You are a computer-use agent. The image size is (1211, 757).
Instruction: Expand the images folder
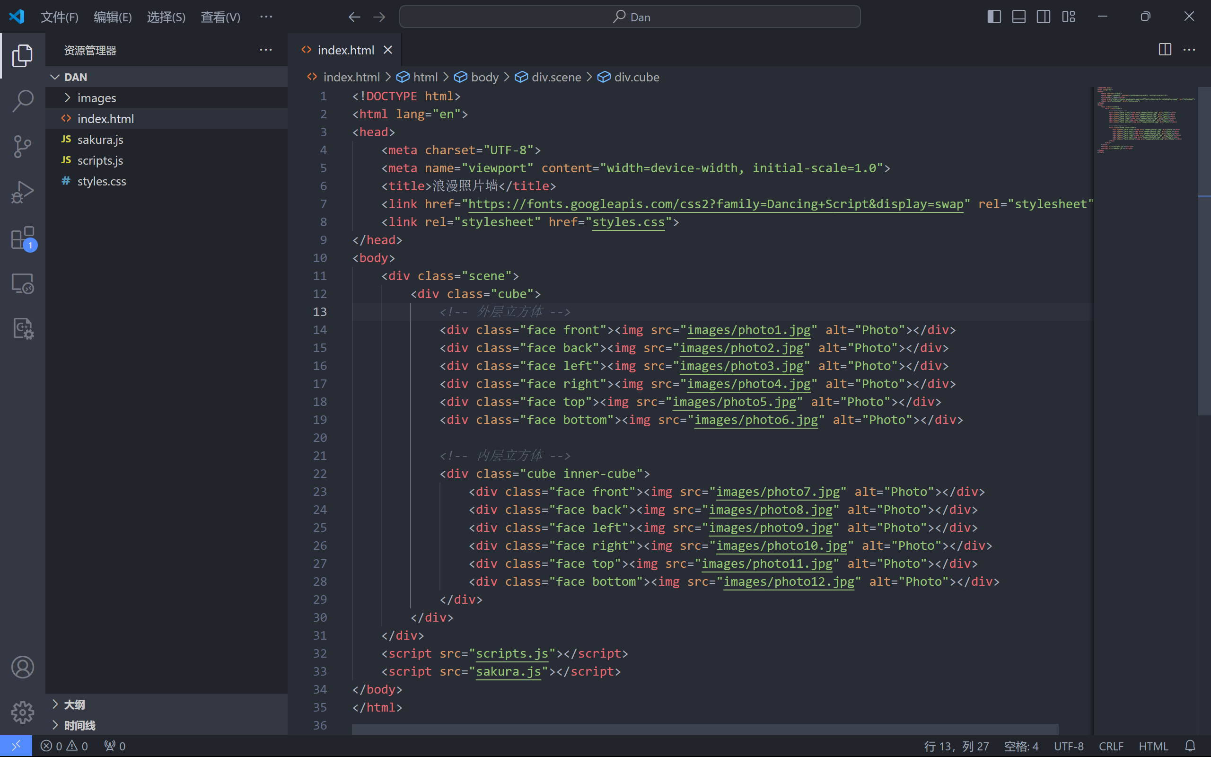click(96, 97)
